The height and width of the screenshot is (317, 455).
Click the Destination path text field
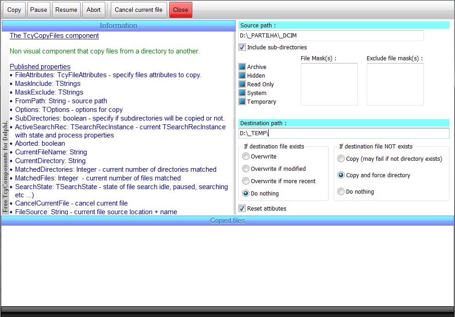pyautogui.click(x=343, y=133)
